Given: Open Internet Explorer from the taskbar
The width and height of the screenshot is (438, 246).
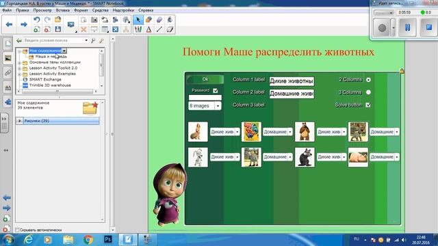Looking at the screenshot, I should pos(28,240).
